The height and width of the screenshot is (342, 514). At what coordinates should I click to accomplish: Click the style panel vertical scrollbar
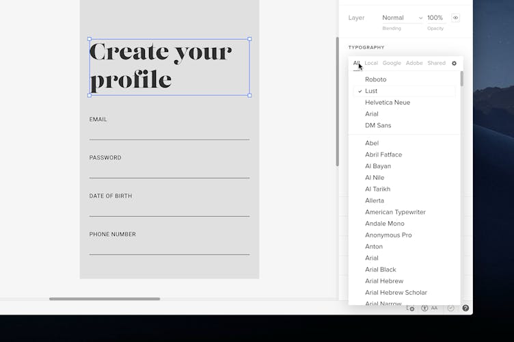tap(338, 102)
